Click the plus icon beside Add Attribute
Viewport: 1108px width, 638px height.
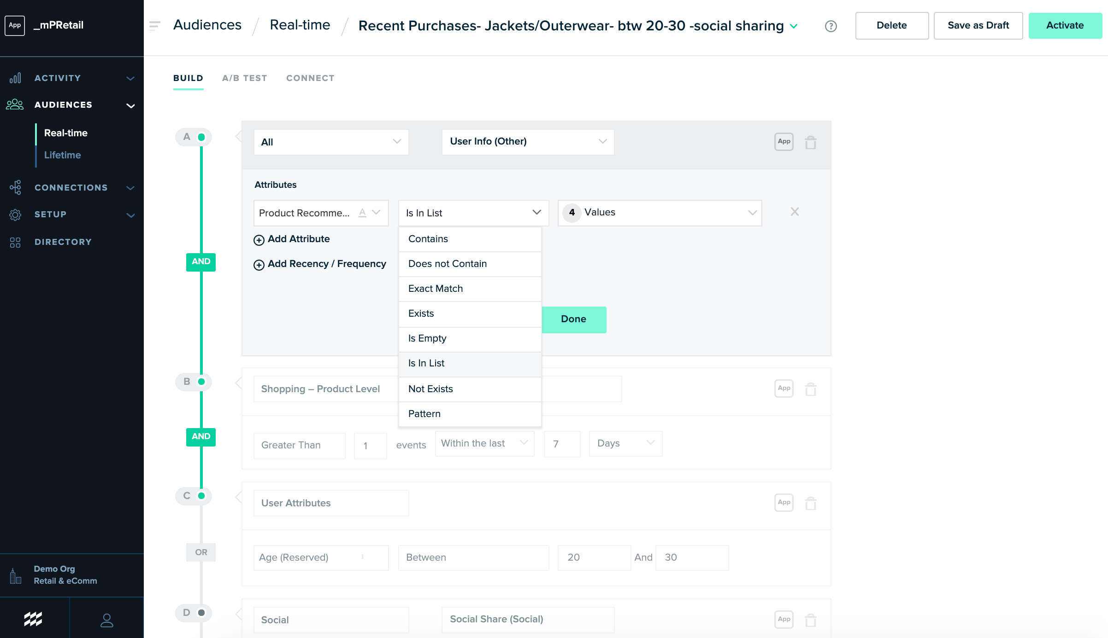point(259,240)
